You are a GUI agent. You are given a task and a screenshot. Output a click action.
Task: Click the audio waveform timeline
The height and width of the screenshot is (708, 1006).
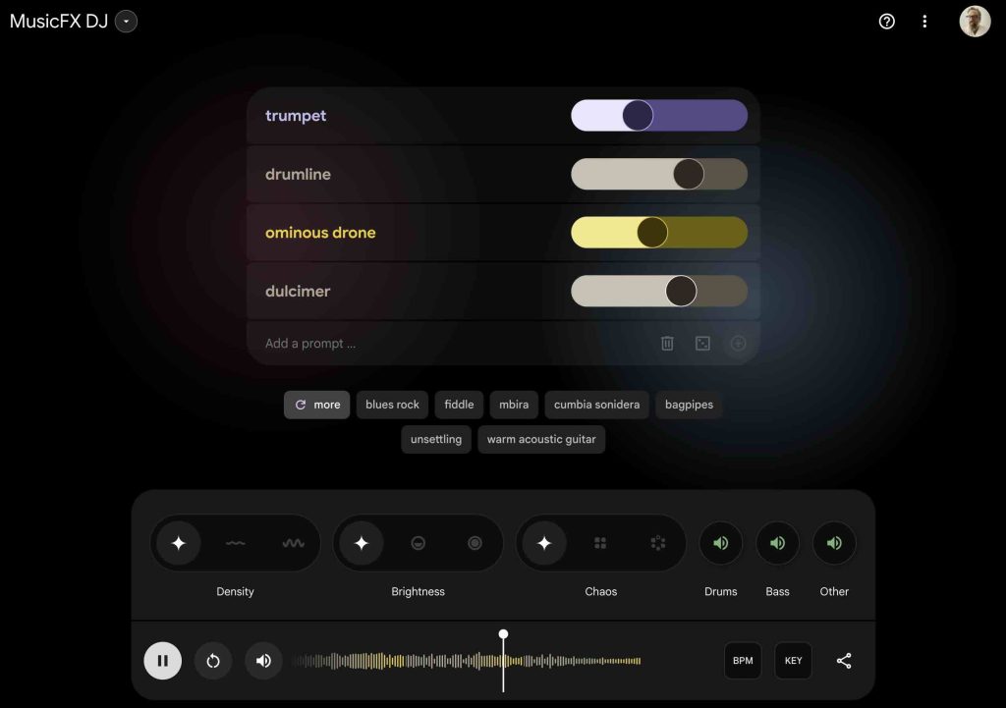(468, 661)
